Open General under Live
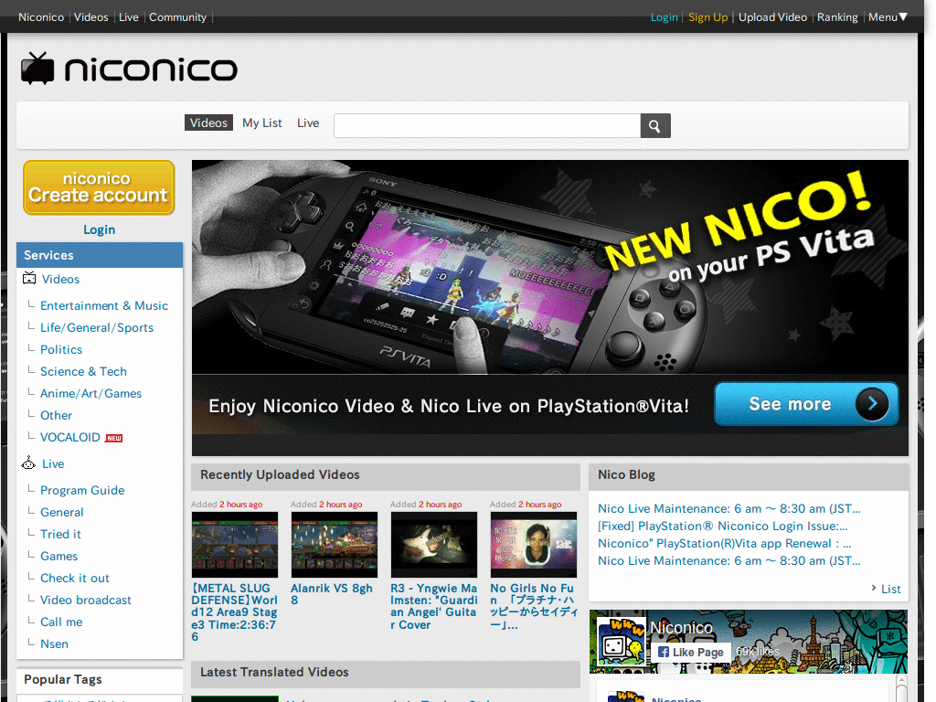This screenshot has height=702, width=936. [61, 513]
